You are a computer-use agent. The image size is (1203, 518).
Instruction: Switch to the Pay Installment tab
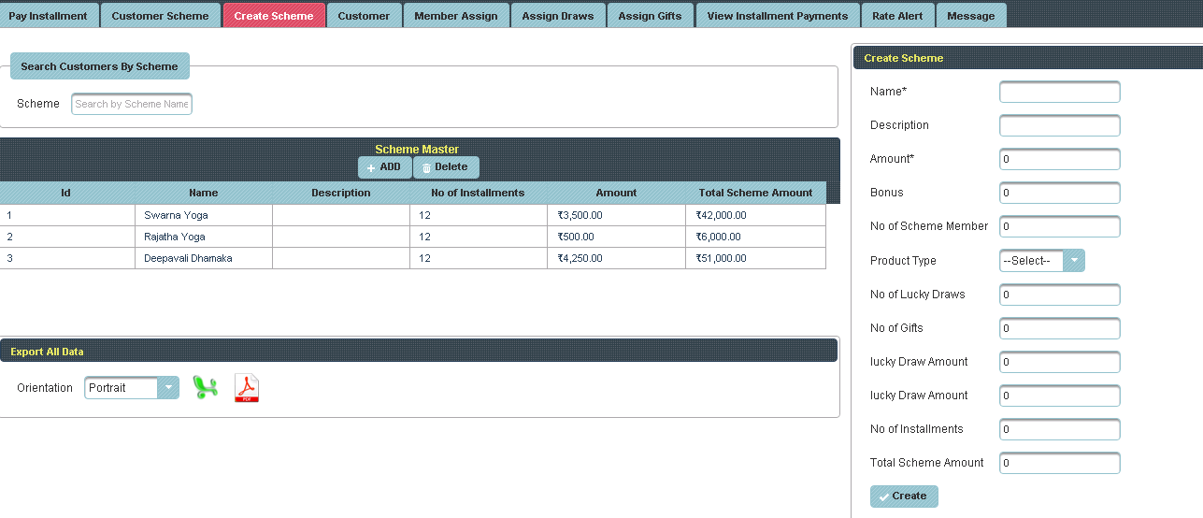(48, 16)
